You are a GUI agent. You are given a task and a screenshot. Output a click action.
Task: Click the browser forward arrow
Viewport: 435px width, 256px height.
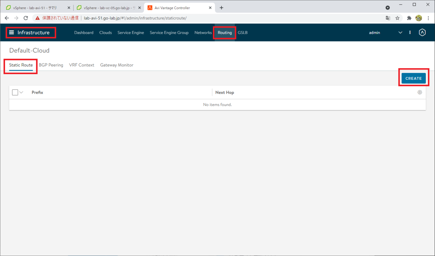[16, 18]
